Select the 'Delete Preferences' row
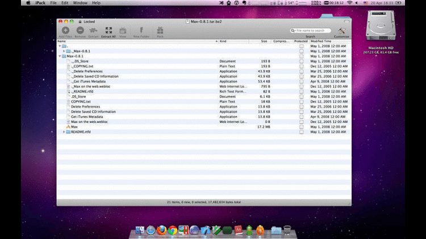Viewport: 426px width, 239px height. tap(204, 107)
